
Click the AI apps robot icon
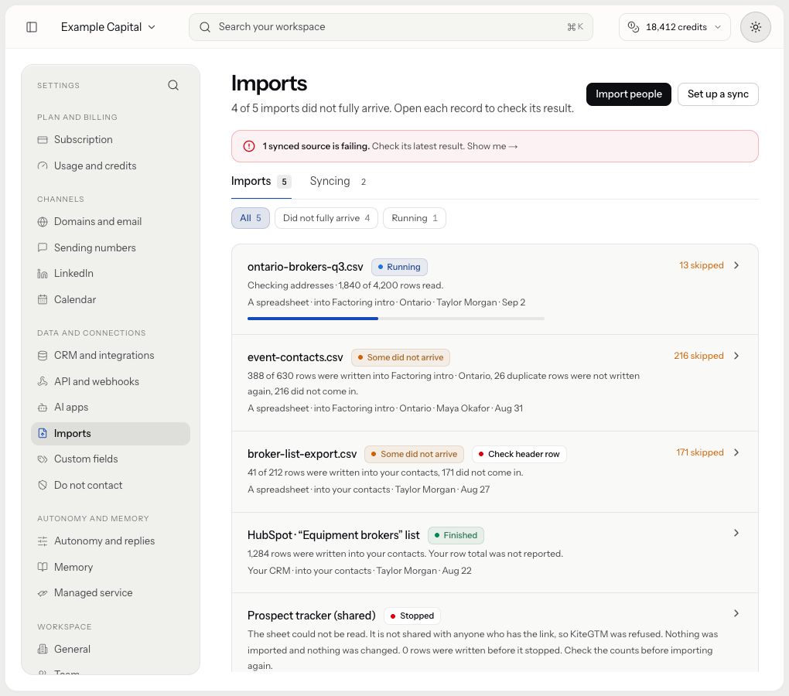tap(43, 408)
